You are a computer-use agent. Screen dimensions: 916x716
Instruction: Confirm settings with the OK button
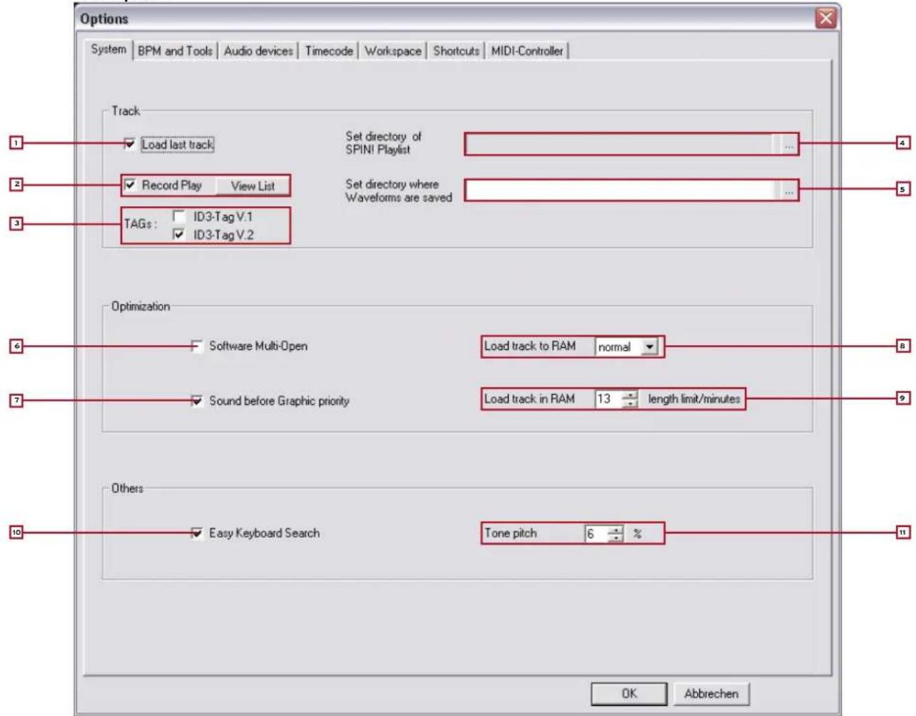click(x=629, y=693)
